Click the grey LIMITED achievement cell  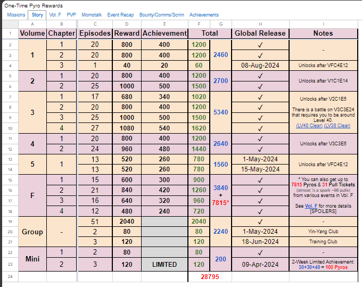(x=164, y=264)
